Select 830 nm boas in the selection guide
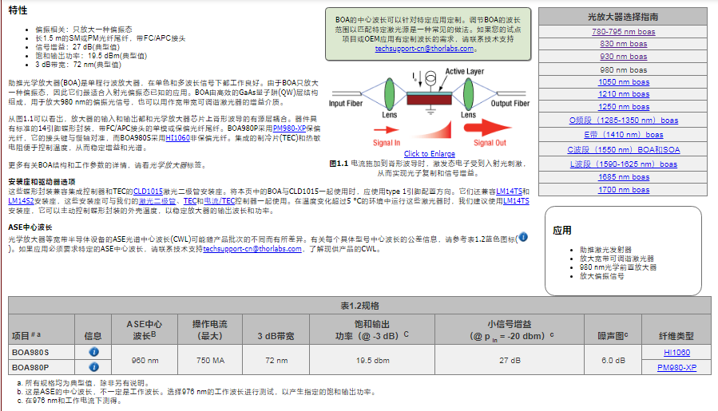Screen dimensions: 718x411 pos(623,45)
